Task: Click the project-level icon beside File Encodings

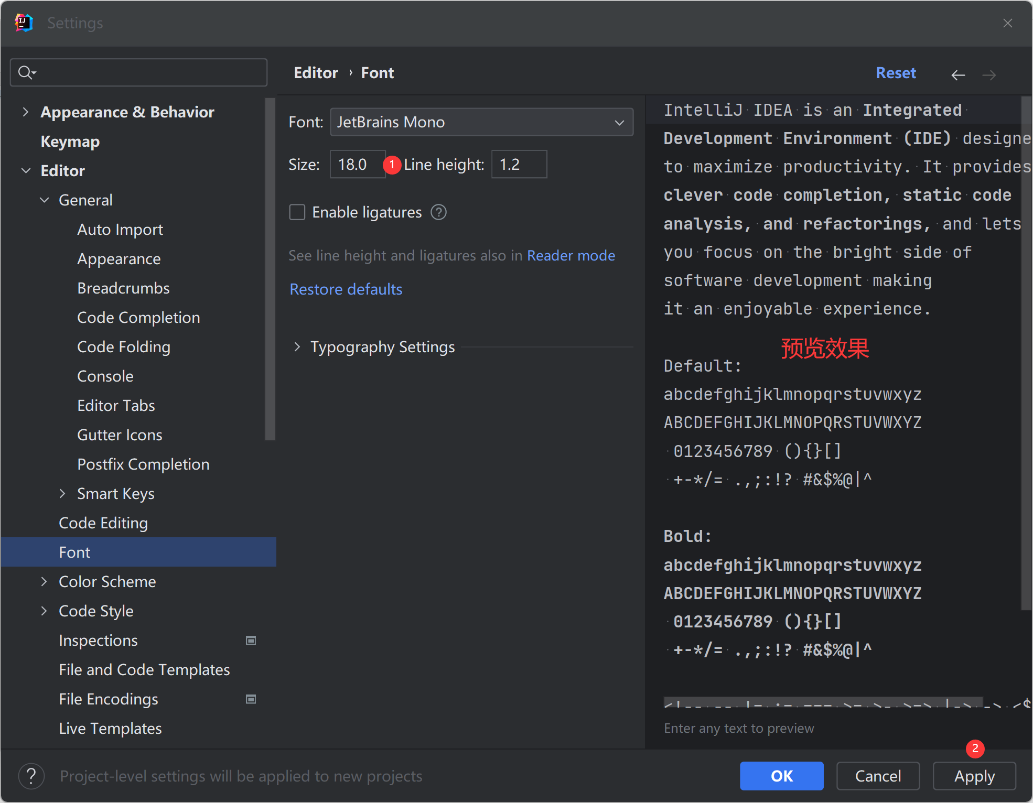Action: click(251, 699)
